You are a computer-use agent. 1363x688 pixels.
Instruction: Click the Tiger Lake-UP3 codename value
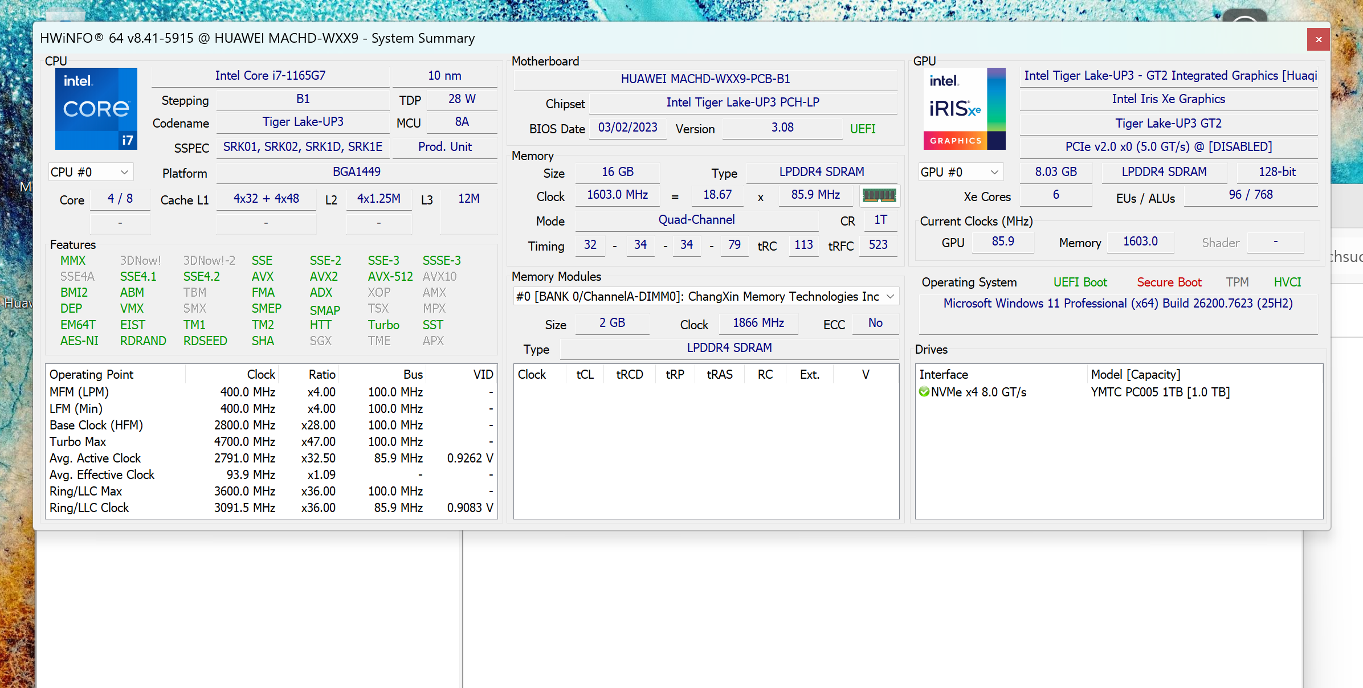(x=303, y=122)
